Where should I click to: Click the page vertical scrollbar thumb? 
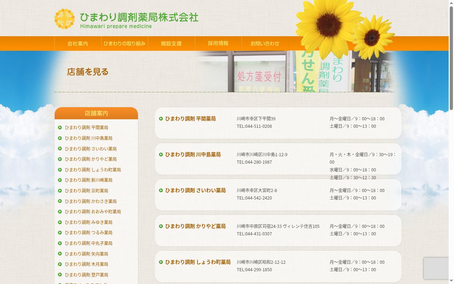tap(451, 58)
